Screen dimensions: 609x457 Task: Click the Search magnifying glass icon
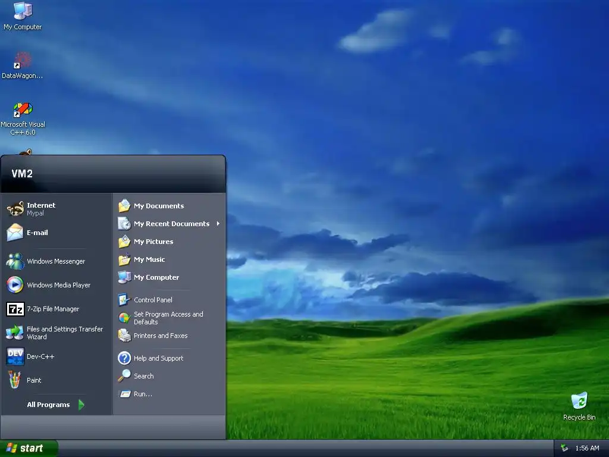tap(124, 376)
